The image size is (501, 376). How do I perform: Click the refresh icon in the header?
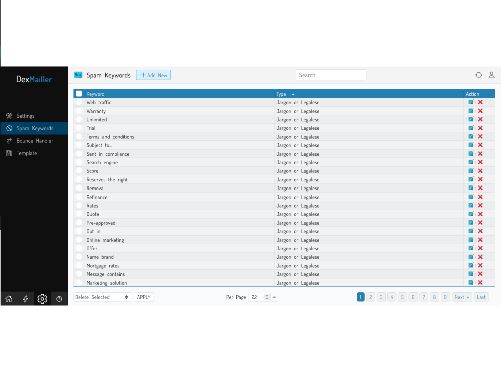(x=478, y=75)
